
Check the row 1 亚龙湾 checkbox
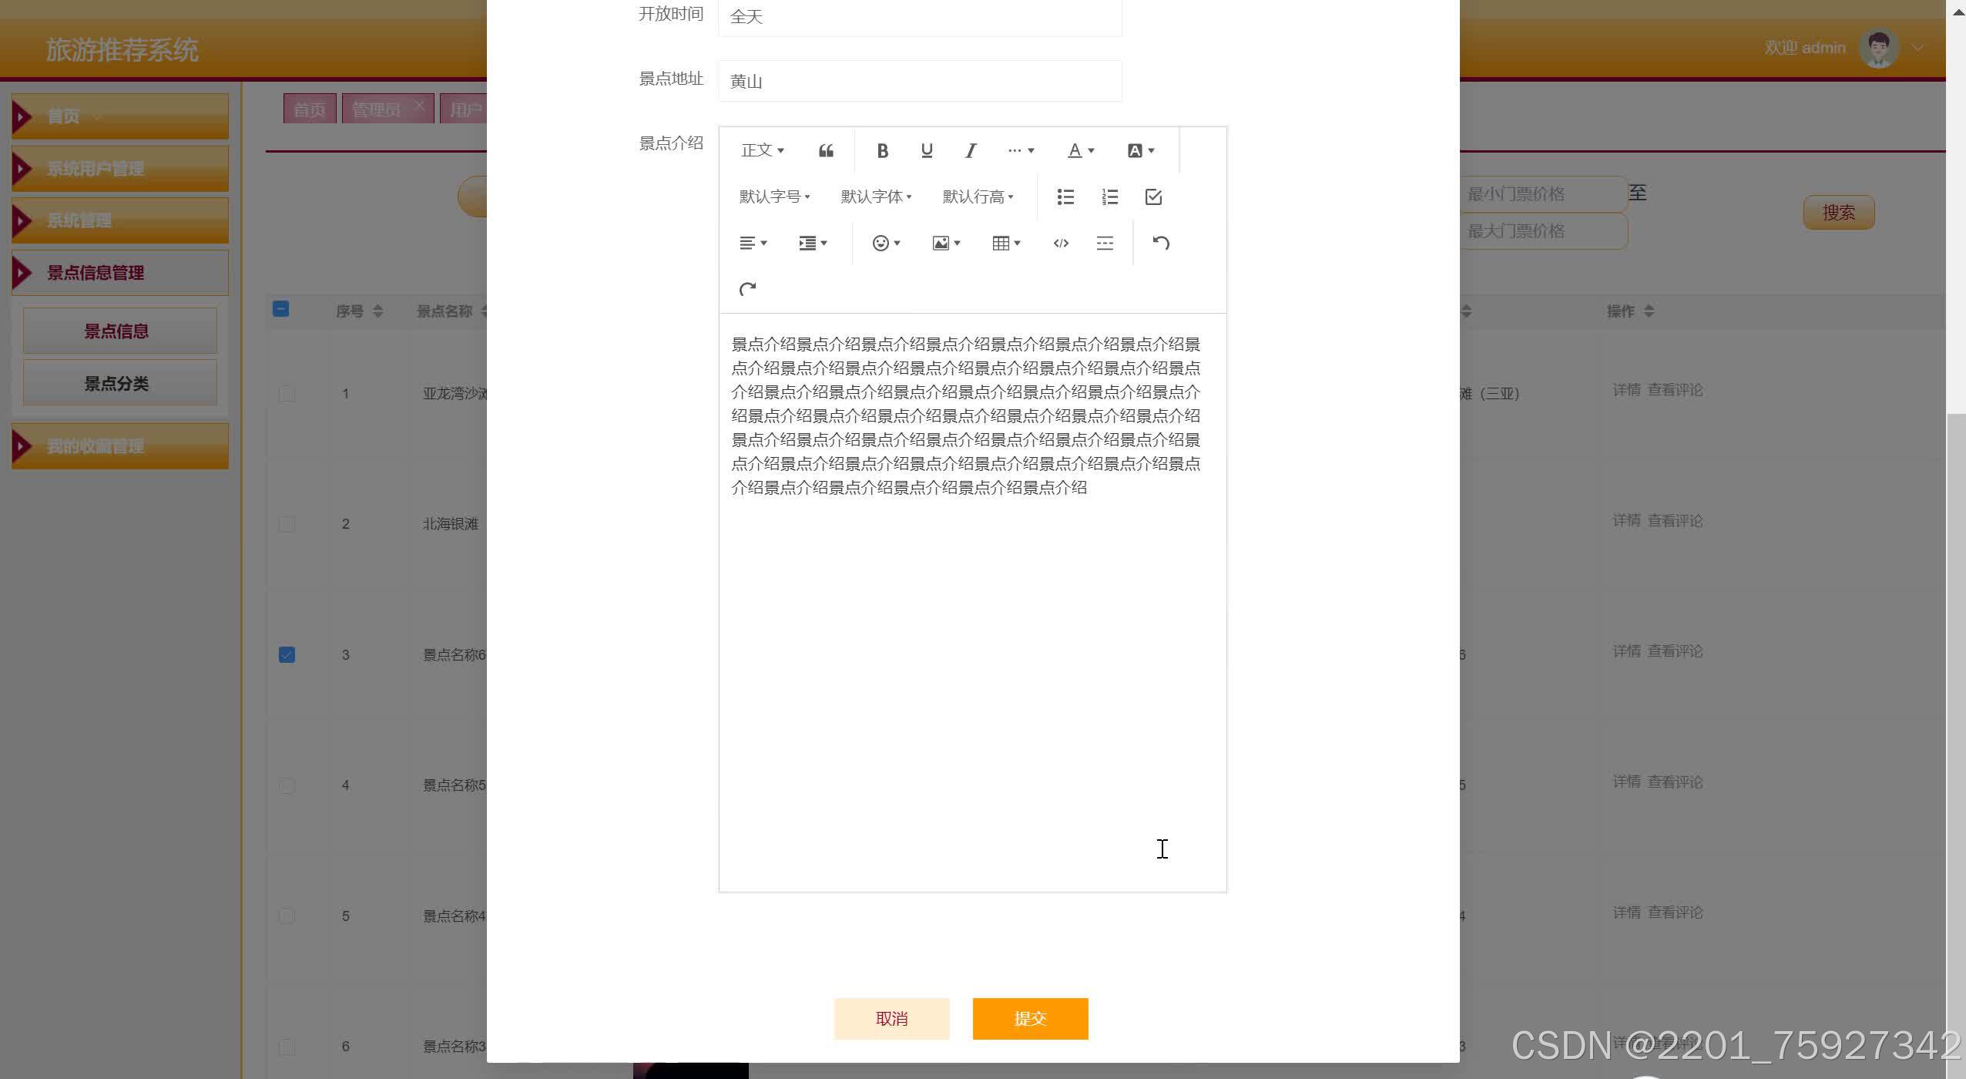[x=287, y=394]
